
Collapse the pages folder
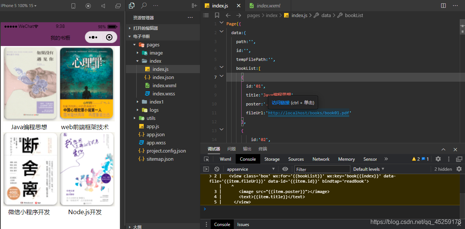tap(134, 45)
